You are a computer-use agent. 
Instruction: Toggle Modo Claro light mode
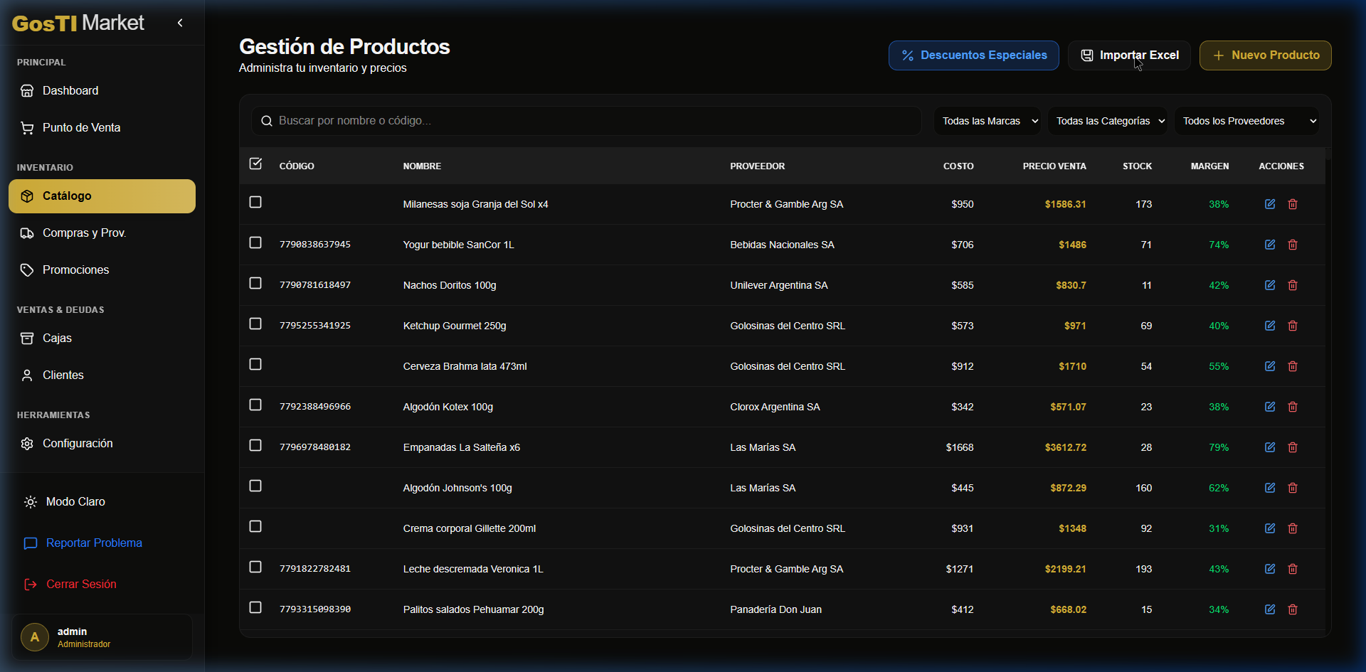click(102, 502)
